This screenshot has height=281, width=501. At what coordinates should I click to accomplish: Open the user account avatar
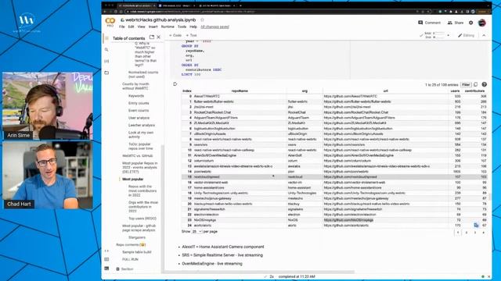pyautogui.click(x=482, y=23)
